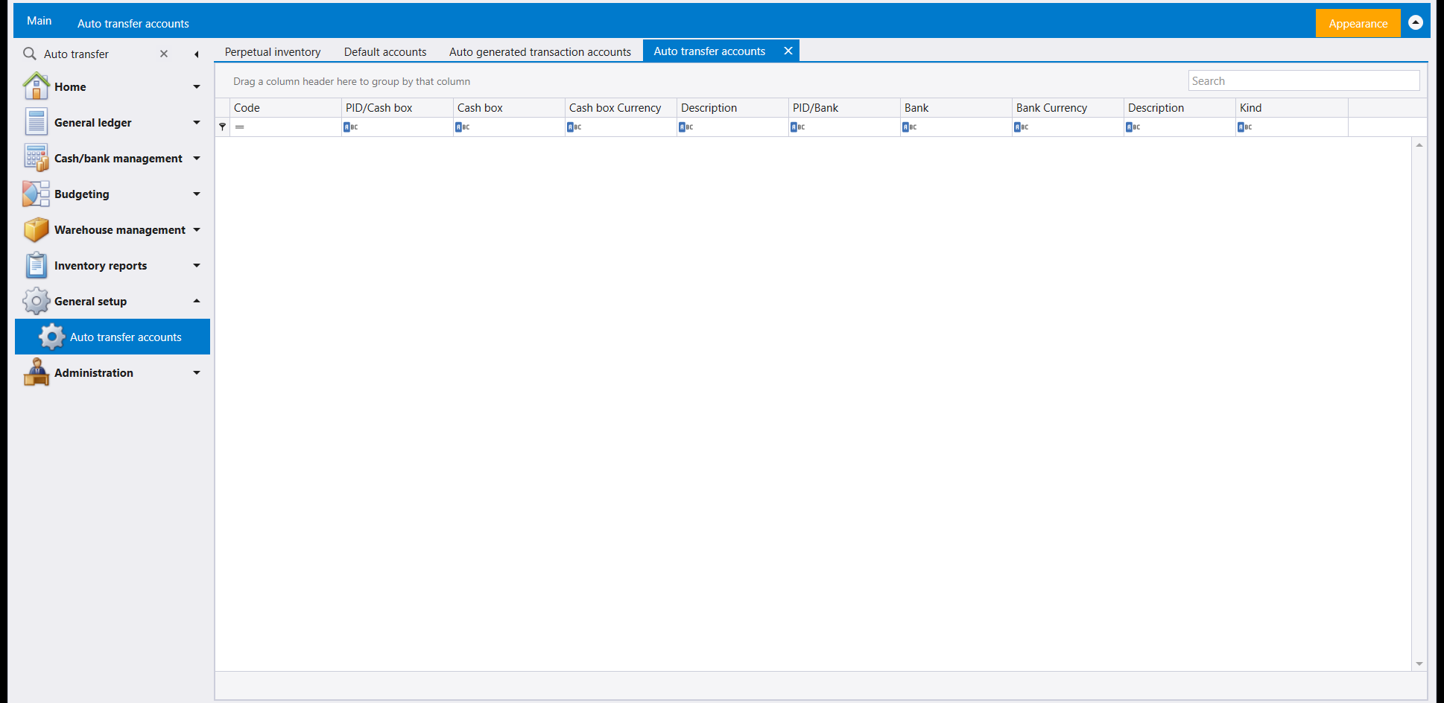This screenshot has width=1444, height=703.
Task: Switch to Perpetual inventory tab
Action: [273, 51]
